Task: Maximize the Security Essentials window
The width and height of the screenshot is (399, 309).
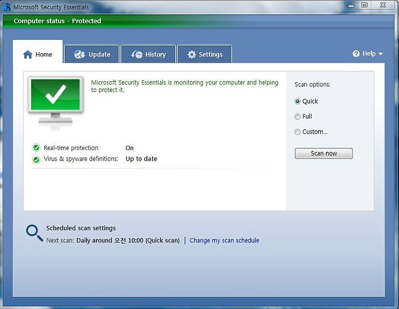Action: point(365,5)
